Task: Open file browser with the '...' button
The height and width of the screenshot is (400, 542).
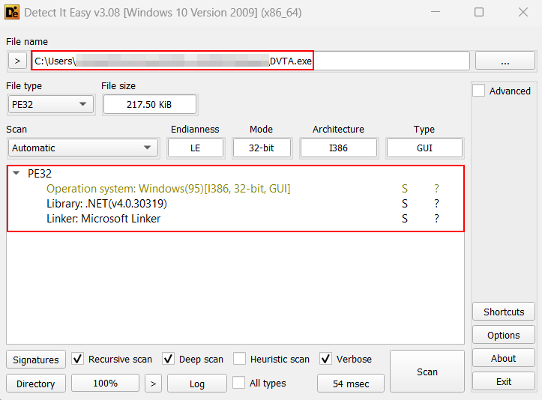Action: [x=505, y=61]
